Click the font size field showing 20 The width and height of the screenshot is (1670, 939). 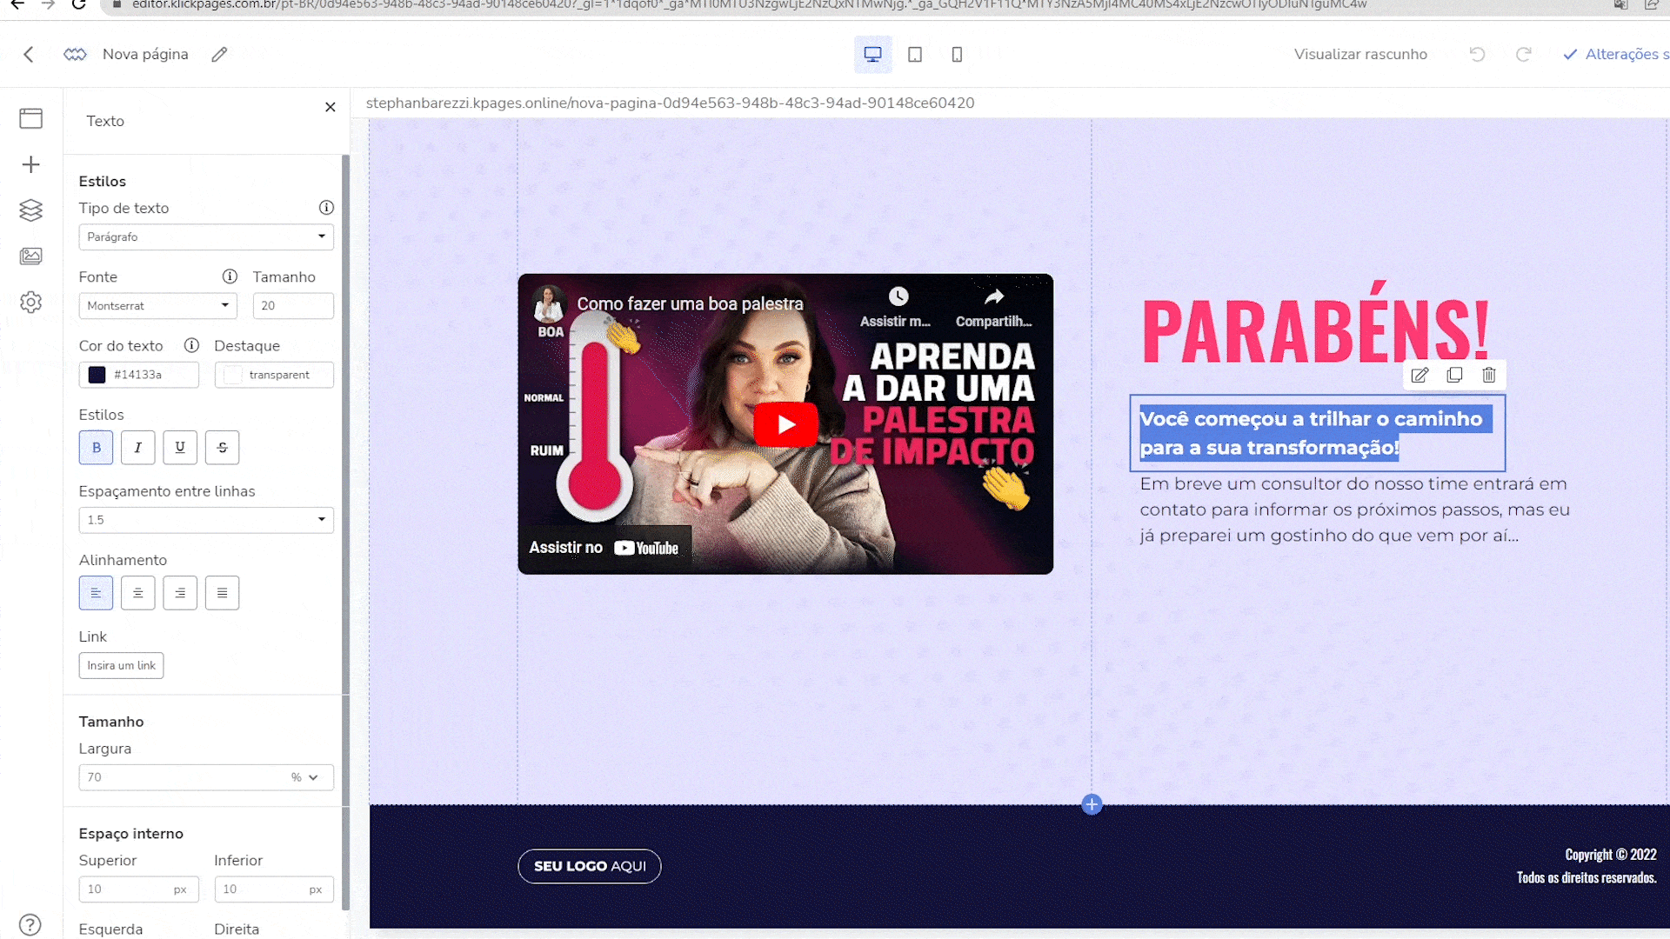pos(293,305)
